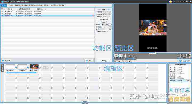Click the playback speed box left of Play
The height and width of the screenshot is (104, 192).
point(118,55)
